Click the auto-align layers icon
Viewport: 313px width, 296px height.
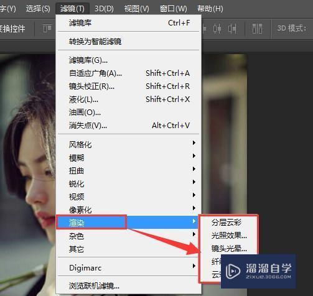coord(257,29)
